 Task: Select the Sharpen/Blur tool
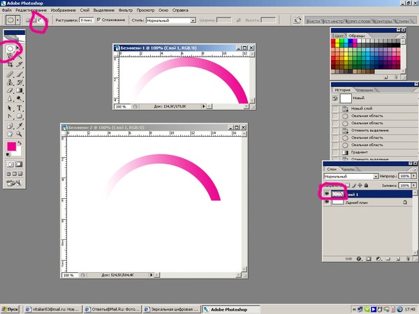pyautogui.click(x=10, y=98)
